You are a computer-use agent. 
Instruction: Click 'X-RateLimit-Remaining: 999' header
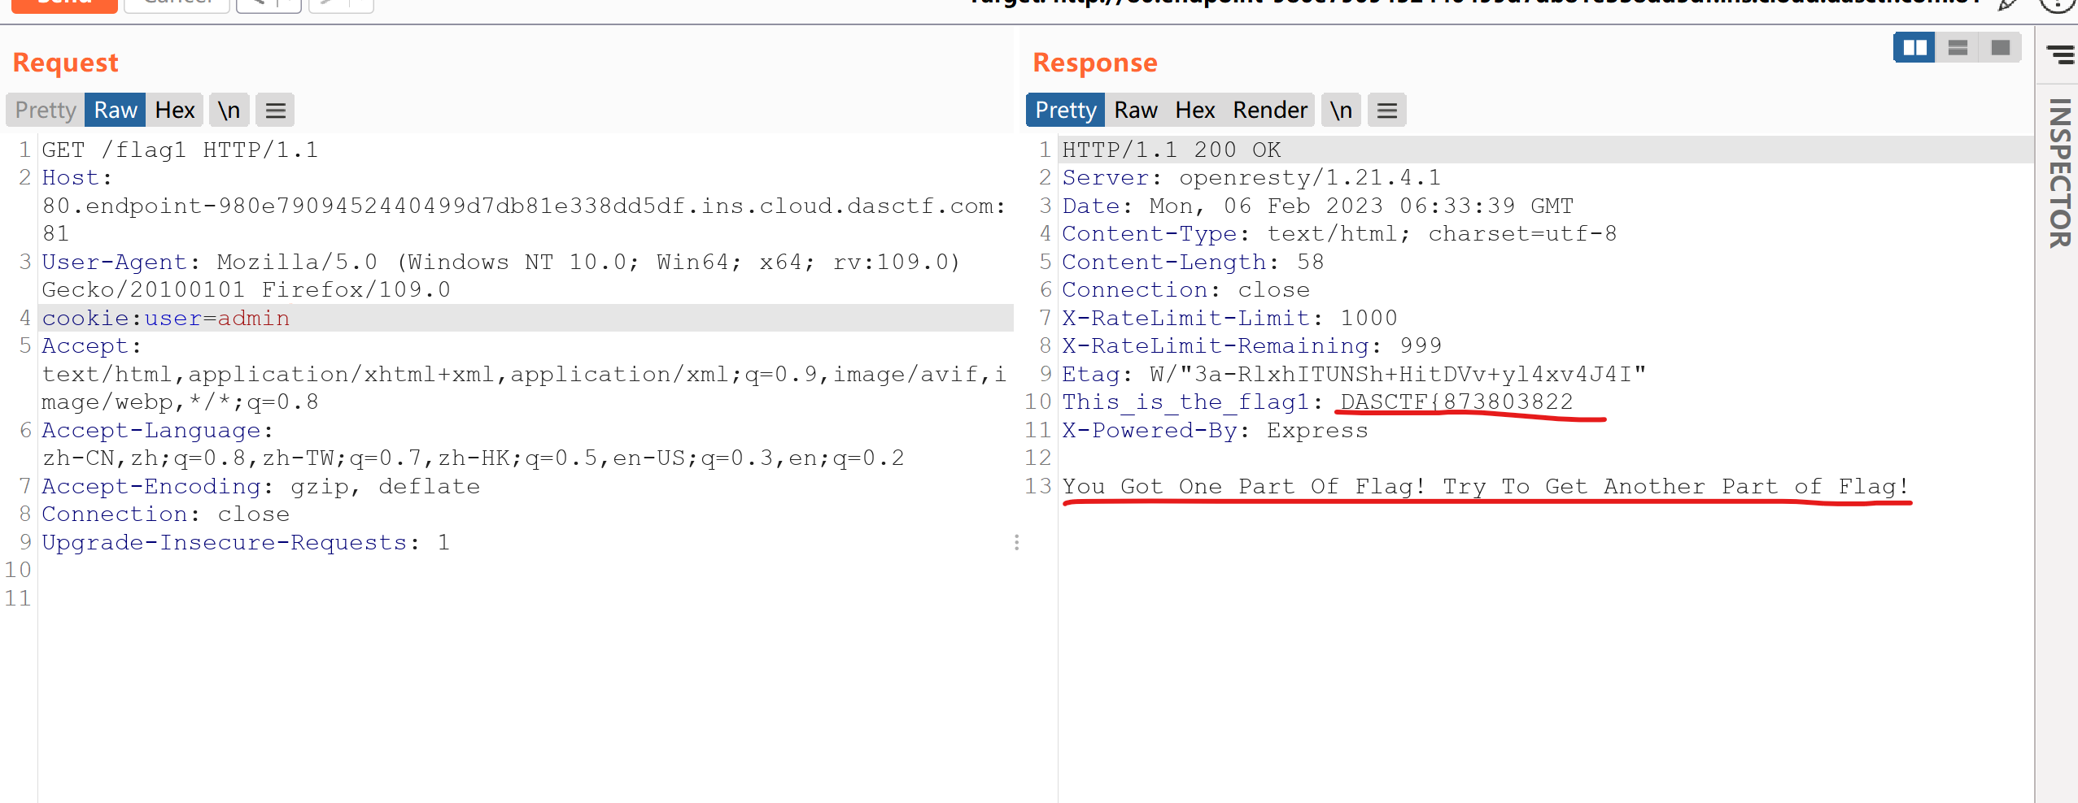click(x=1251, y=345)
